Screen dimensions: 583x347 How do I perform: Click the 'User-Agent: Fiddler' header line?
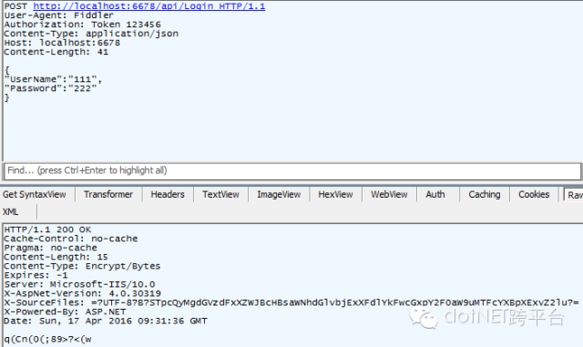pyautogui.click(x=58, y=15)
